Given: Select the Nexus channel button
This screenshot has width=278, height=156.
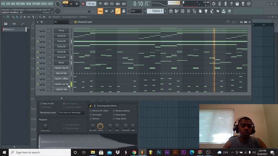Looking at the screenshot, I should pos(61,62).
